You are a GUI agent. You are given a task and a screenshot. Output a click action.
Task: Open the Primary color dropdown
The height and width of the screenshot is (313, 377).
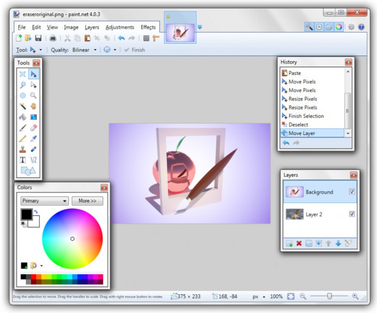[45, 201]
